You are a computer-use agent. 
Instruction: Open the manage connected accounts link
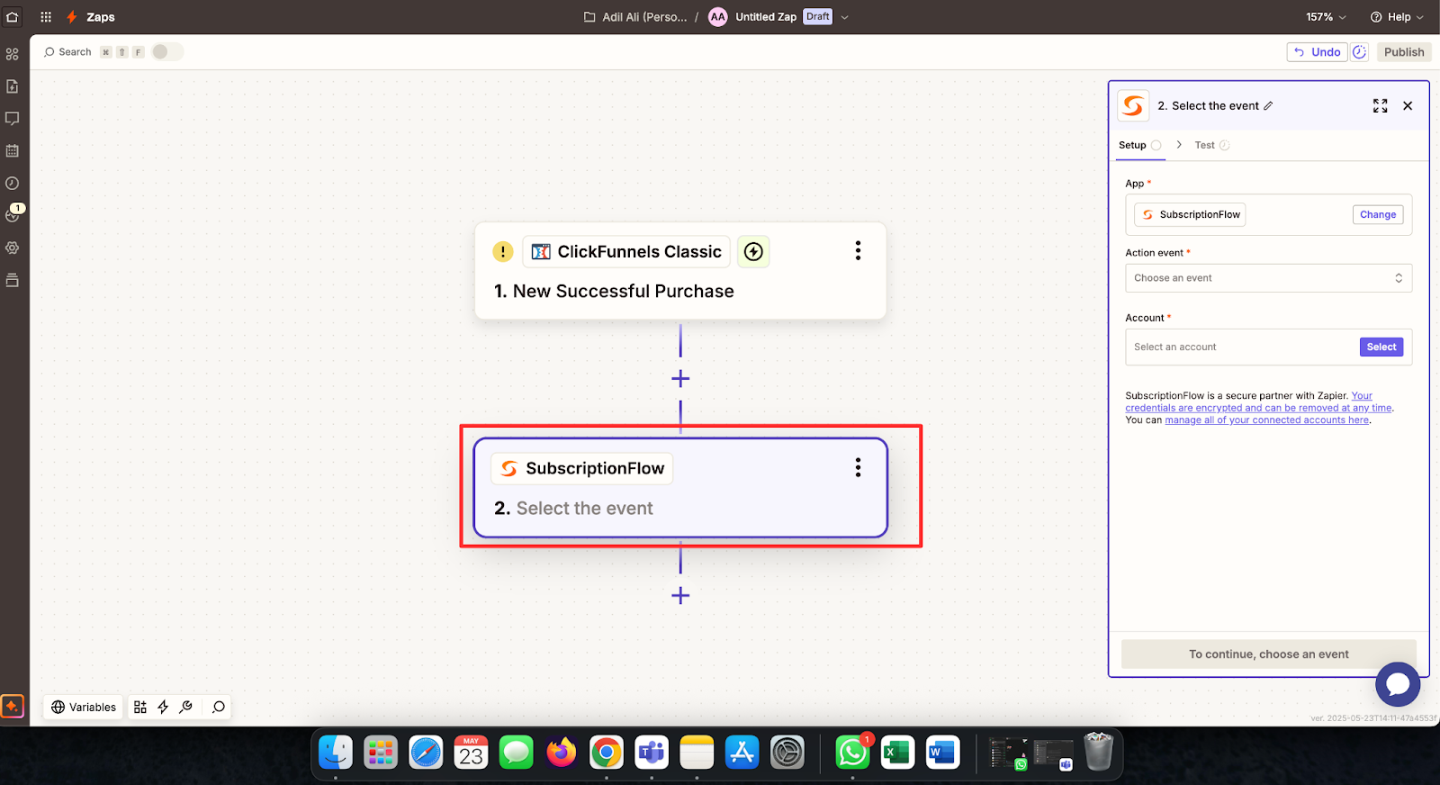pos(1266,420)
